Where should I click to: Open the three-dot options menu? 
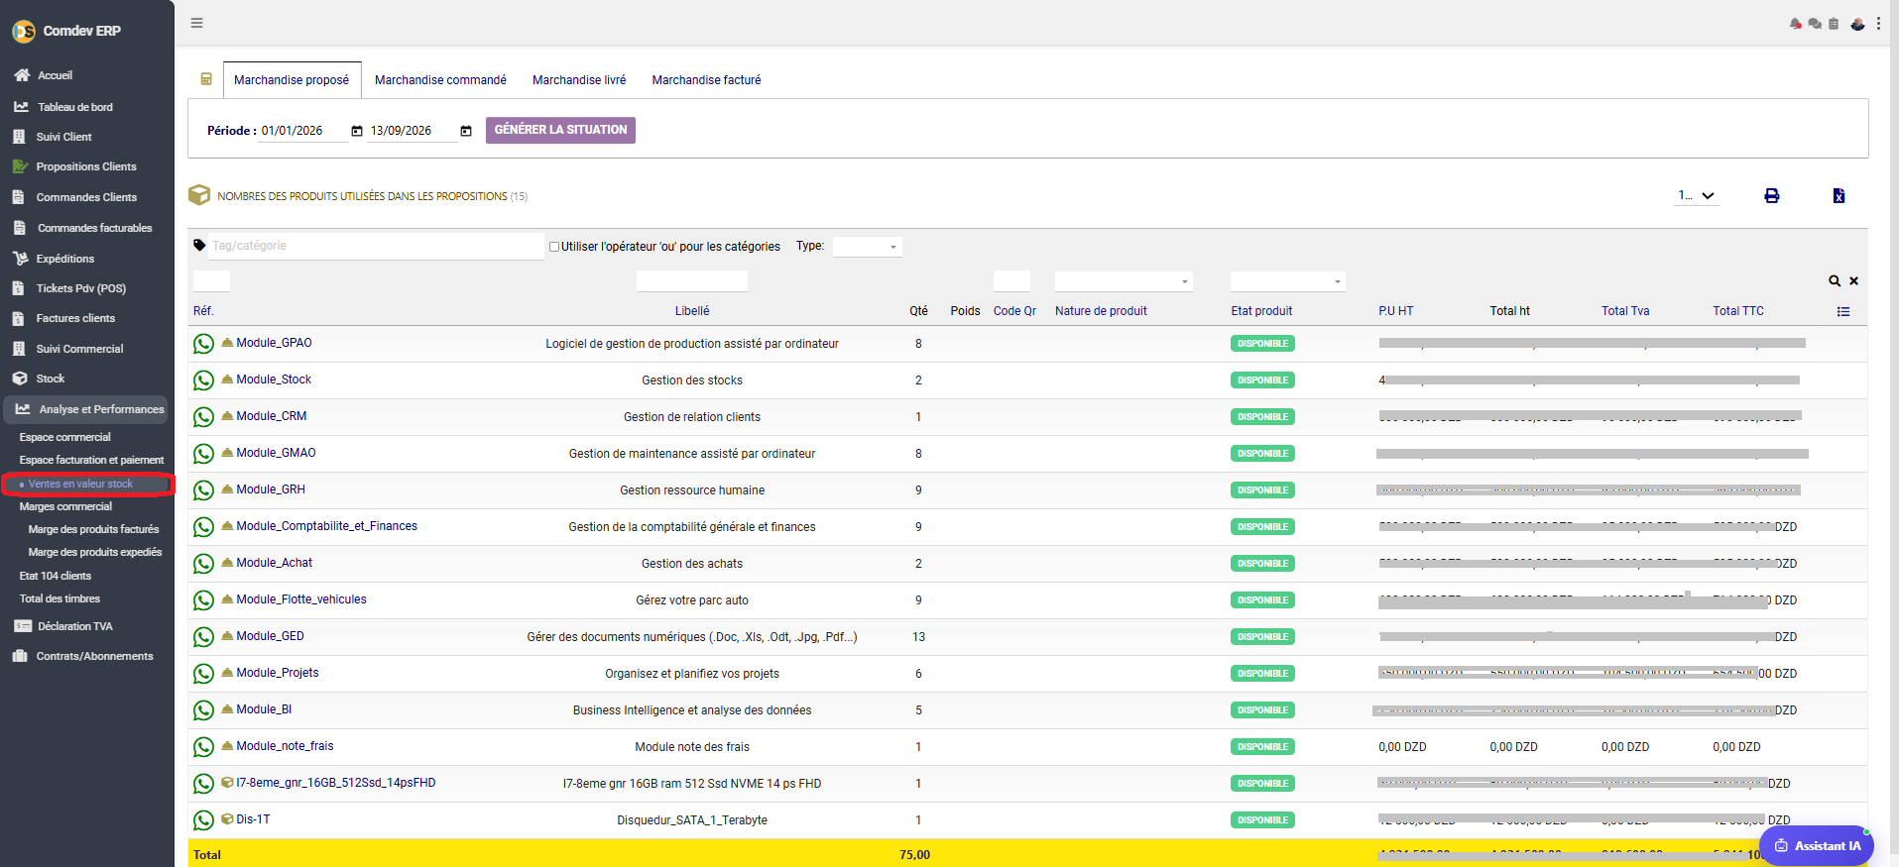(1878, 24)
